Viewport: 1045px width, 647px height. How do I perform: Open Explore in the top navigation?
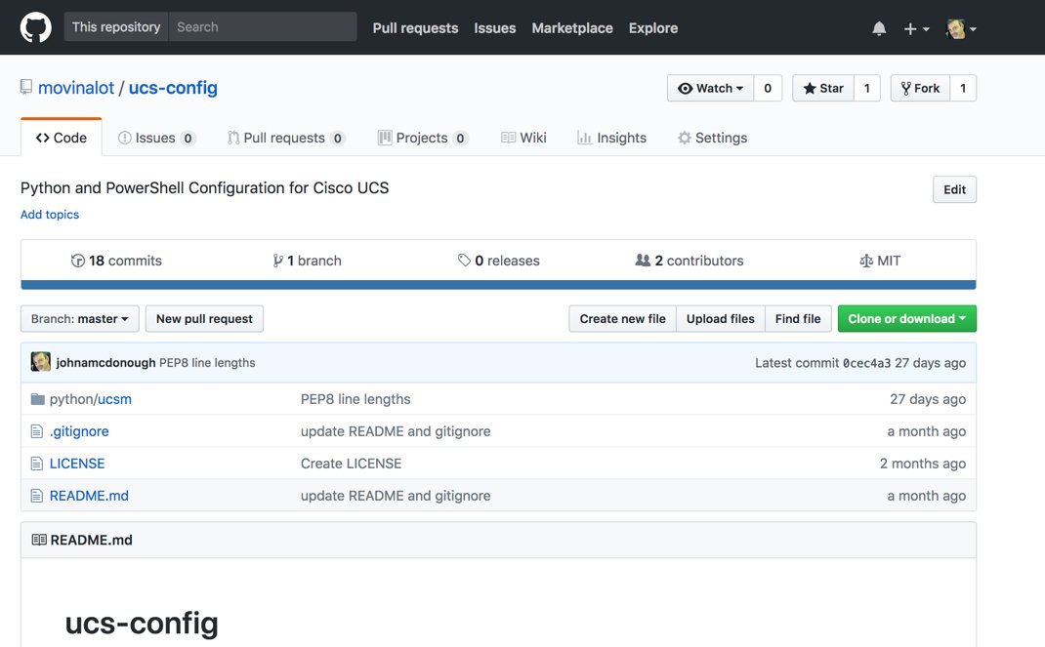[653, 28]
